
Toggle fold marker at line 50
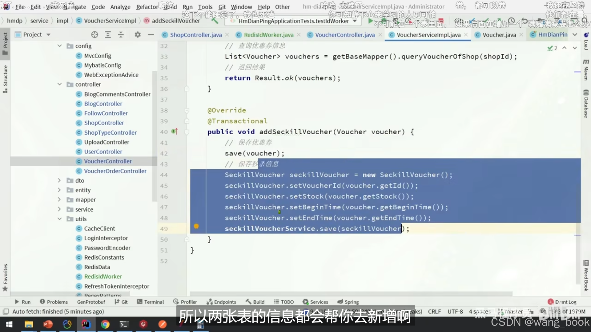click(187, 239)
